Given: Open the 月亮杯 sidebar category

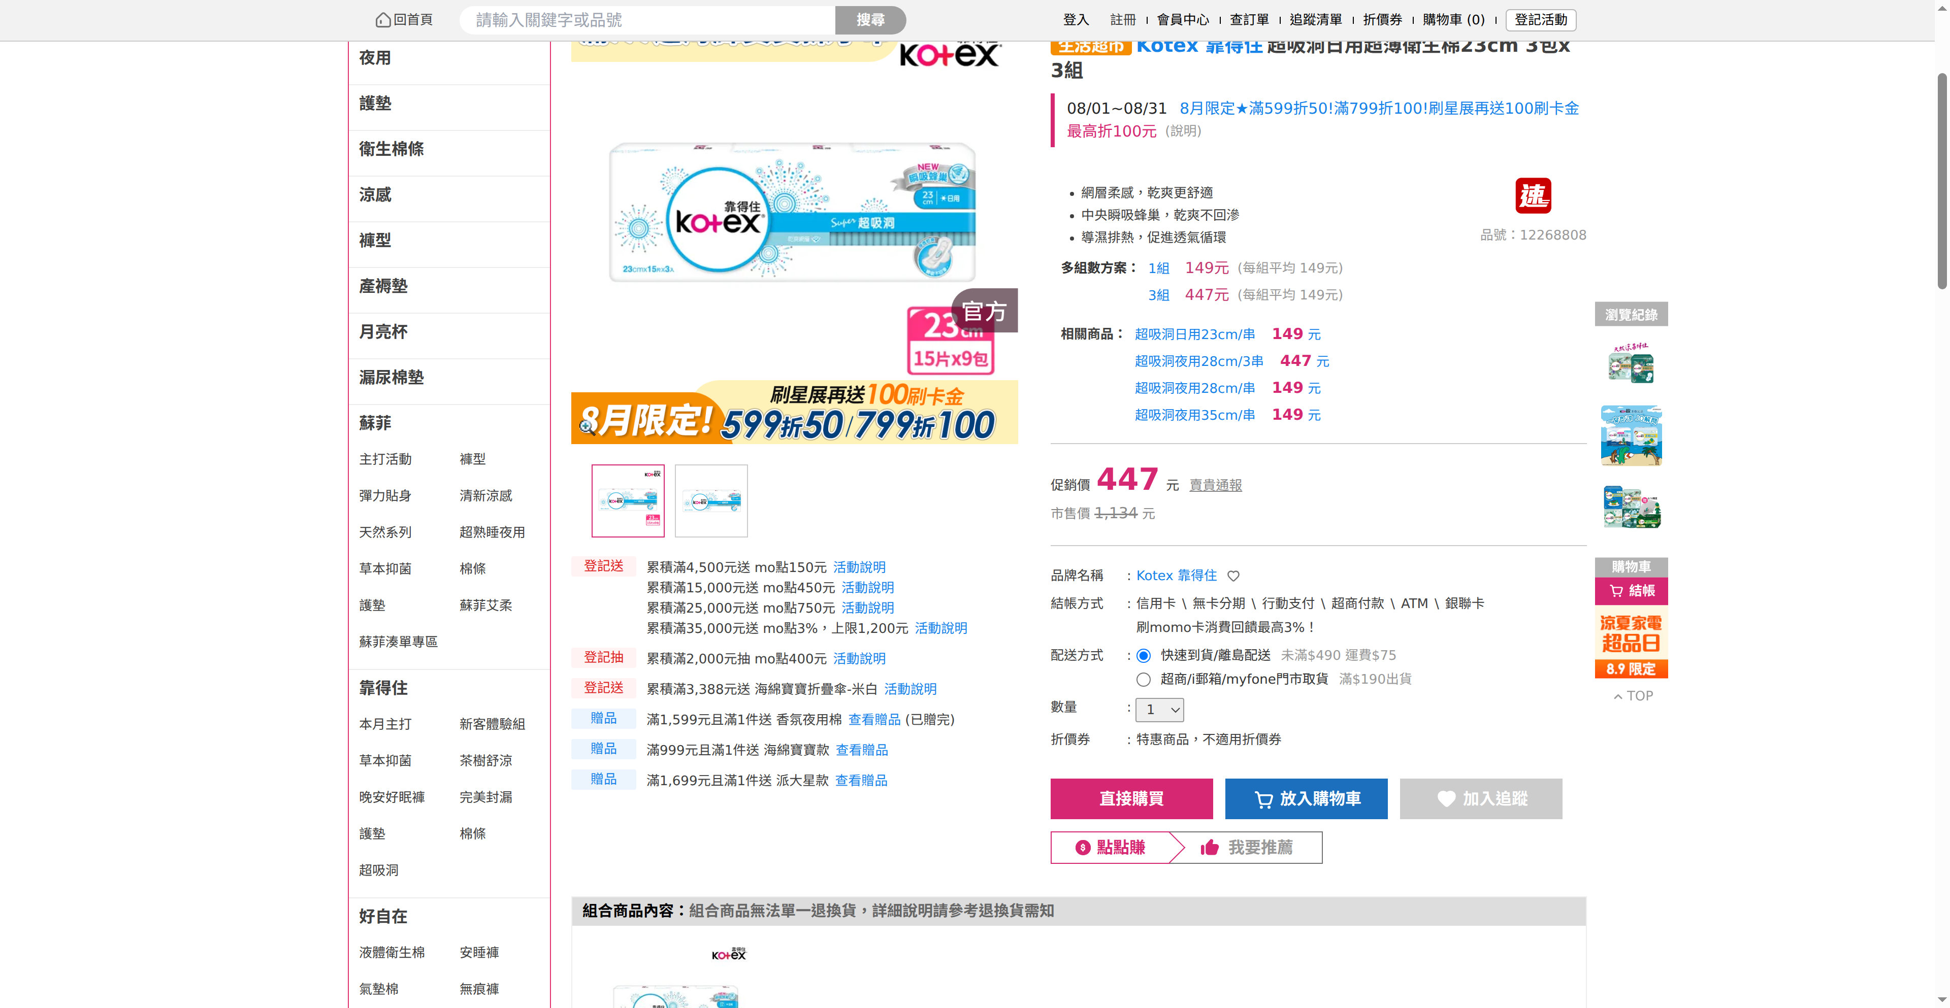Looking at the screenshot, I should (383, 332).
